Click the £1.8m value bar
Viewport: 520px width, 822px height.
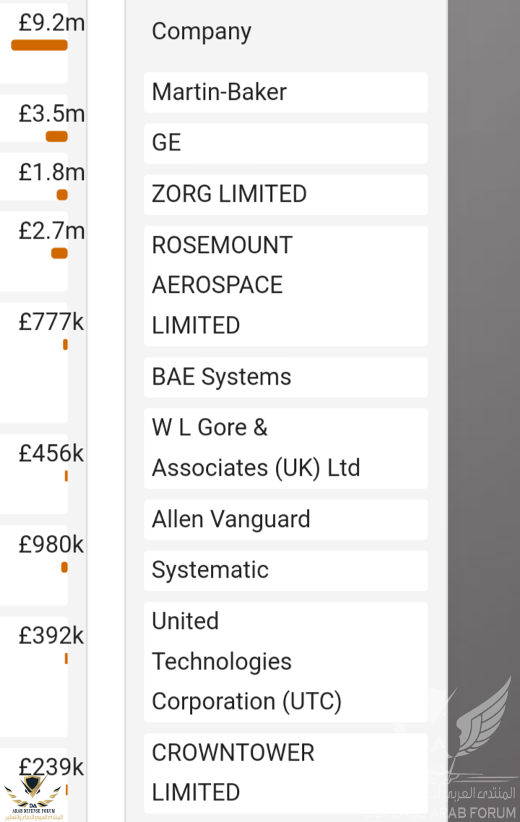pos(62,194)
